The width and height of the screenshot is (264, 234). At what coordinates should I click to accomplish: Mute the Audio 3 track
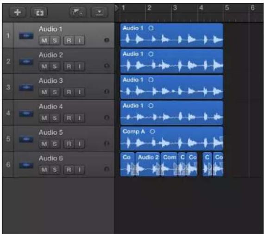(44, 92)
